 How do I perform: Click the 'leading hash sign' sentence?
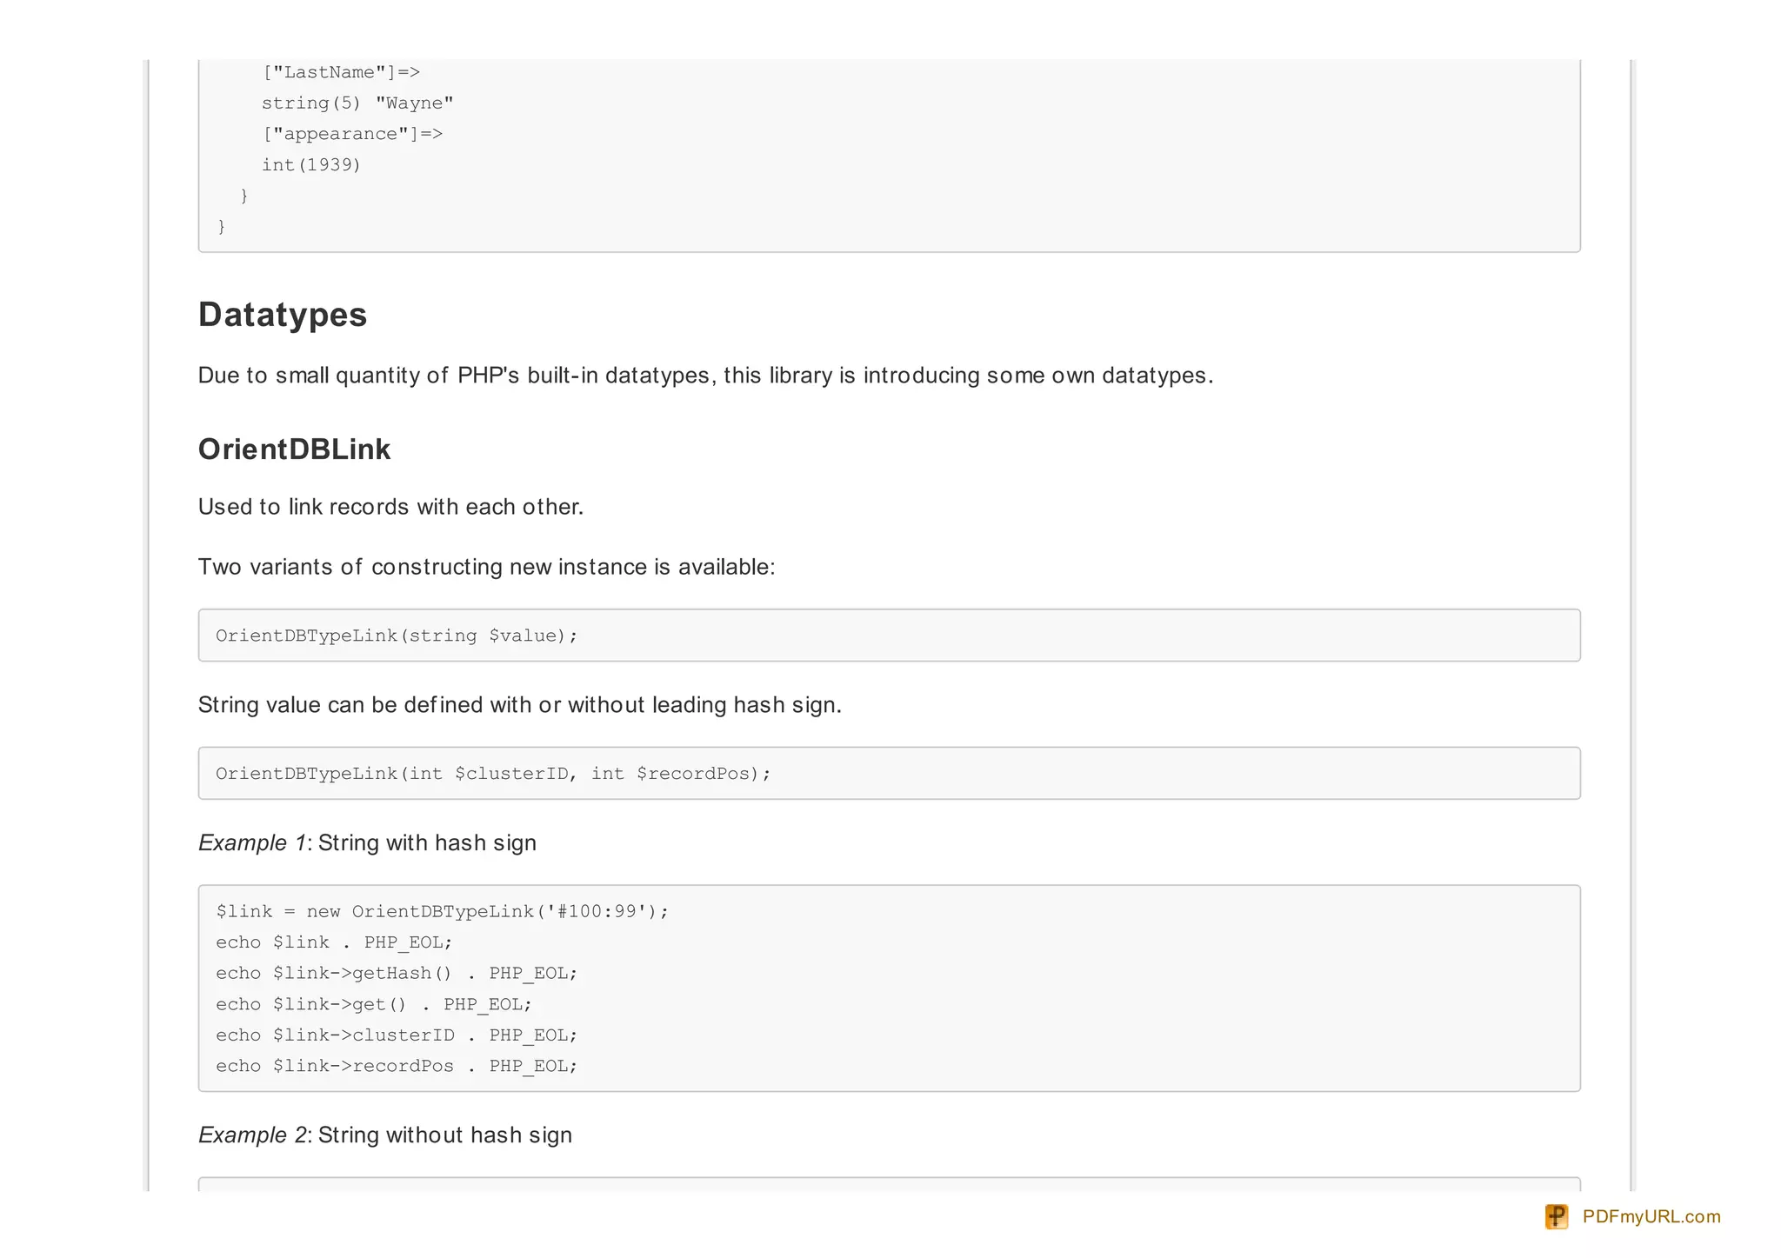pos(519,705)
